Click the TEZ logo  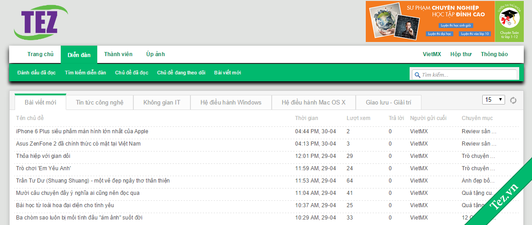coord(40,22)
